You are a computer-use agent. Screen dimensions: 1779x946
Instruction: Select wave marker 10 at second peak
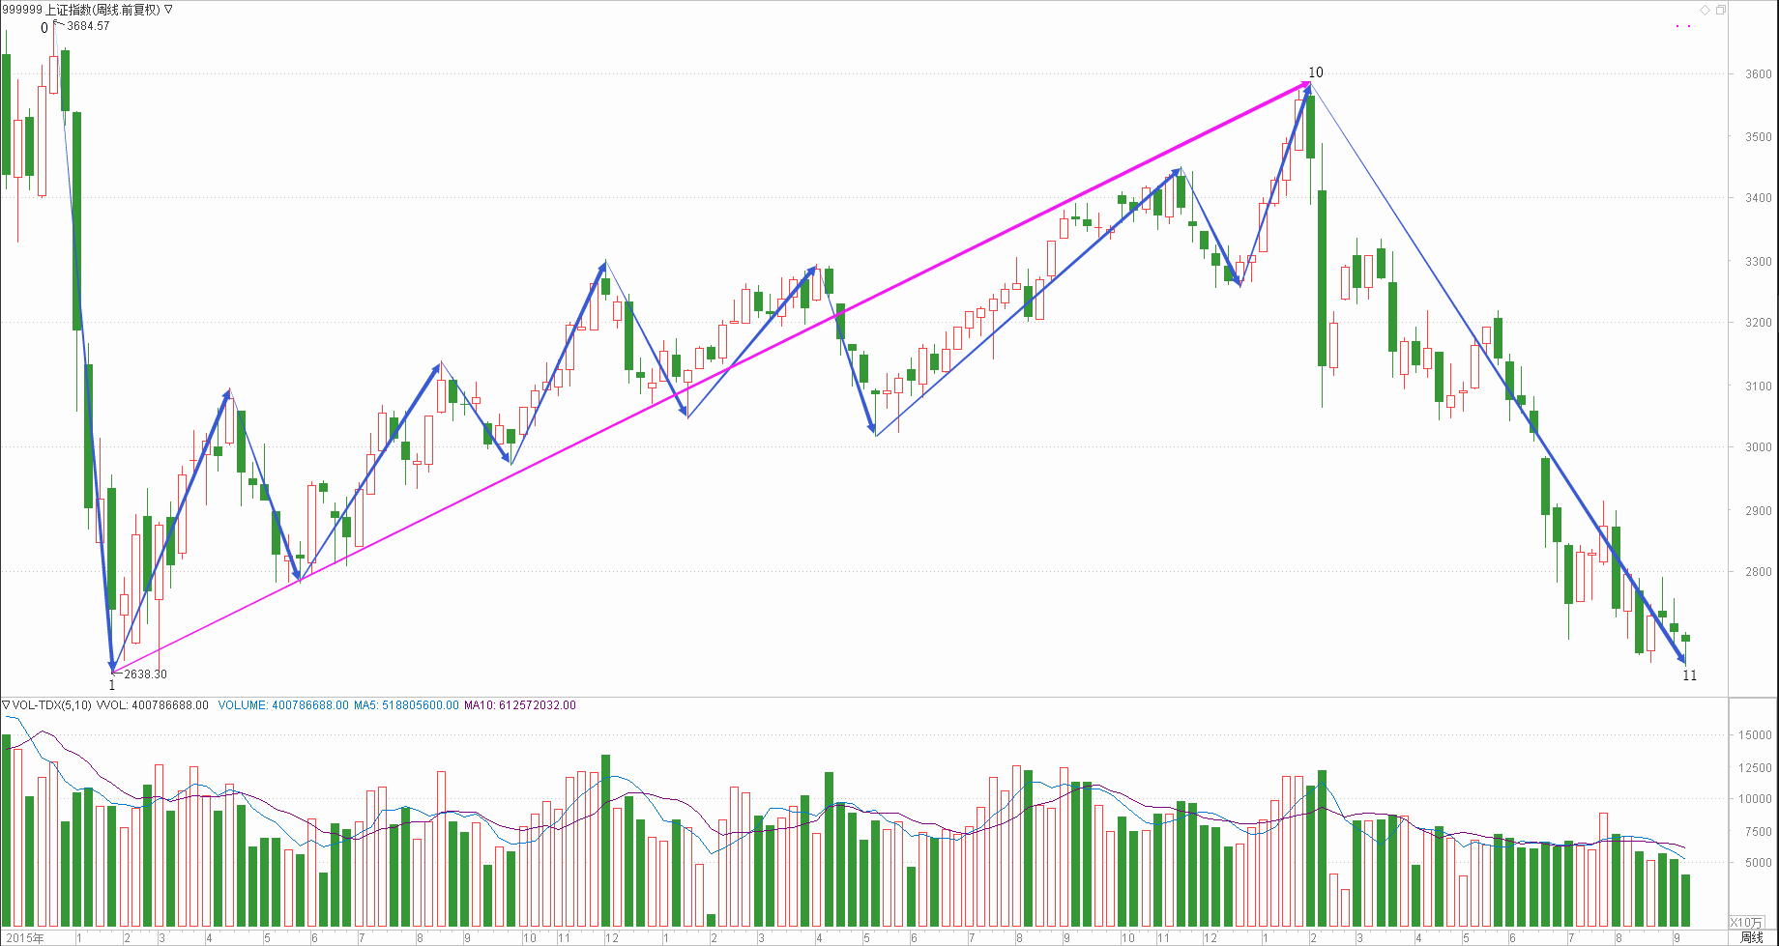[1316, 72]
